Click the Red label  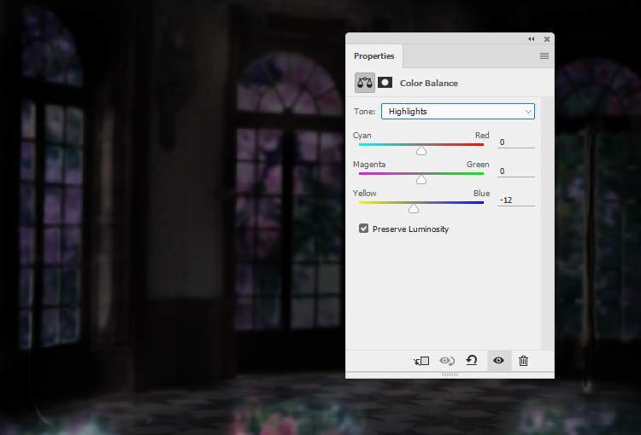click(482, 135)
